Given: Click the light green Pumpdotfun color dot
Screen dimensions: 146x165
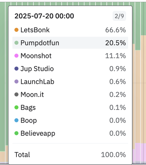Looking at the screenshot, I should 16,43.
